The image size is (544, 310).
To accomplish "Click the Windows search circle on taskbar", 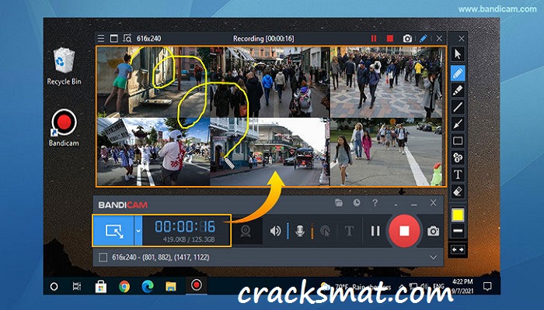I will coord(54,287).
